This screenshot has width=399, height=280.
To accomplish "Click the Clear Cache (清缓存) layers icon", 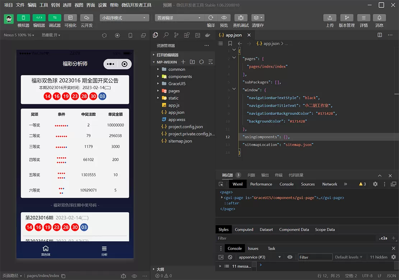I will coord(256,18).
